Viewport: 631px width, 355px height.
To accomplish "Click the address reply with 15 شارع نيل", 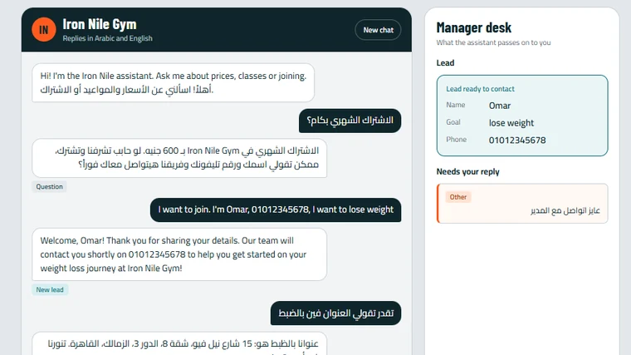I will tap(179, 343).
